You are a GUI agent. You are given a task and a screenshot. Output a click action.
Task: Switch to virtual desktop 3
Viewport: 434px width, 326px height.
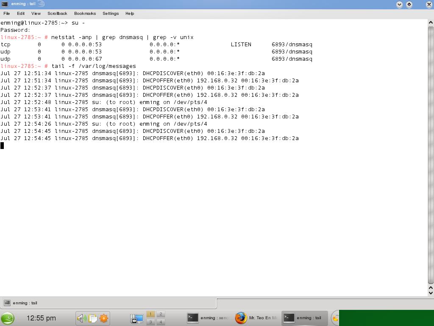pyautogui.click(x=150, y=322)
